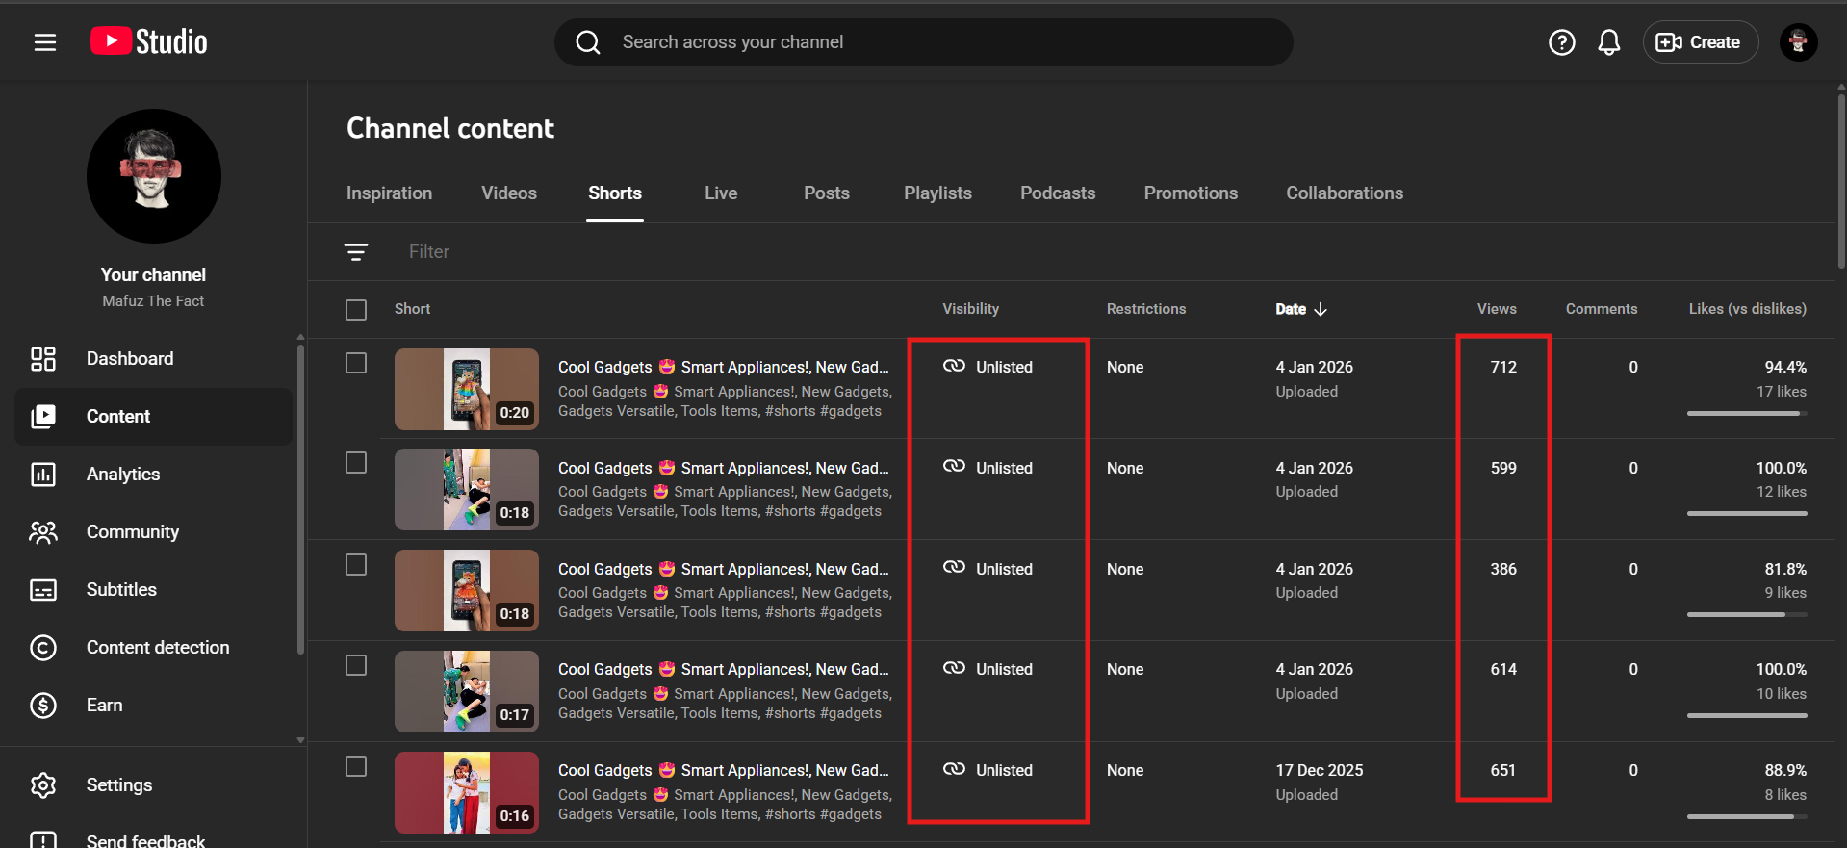This screenshot has height=848, width=1847.
Task: Check the box for the 0:16 short
Action: coord(356,766)
